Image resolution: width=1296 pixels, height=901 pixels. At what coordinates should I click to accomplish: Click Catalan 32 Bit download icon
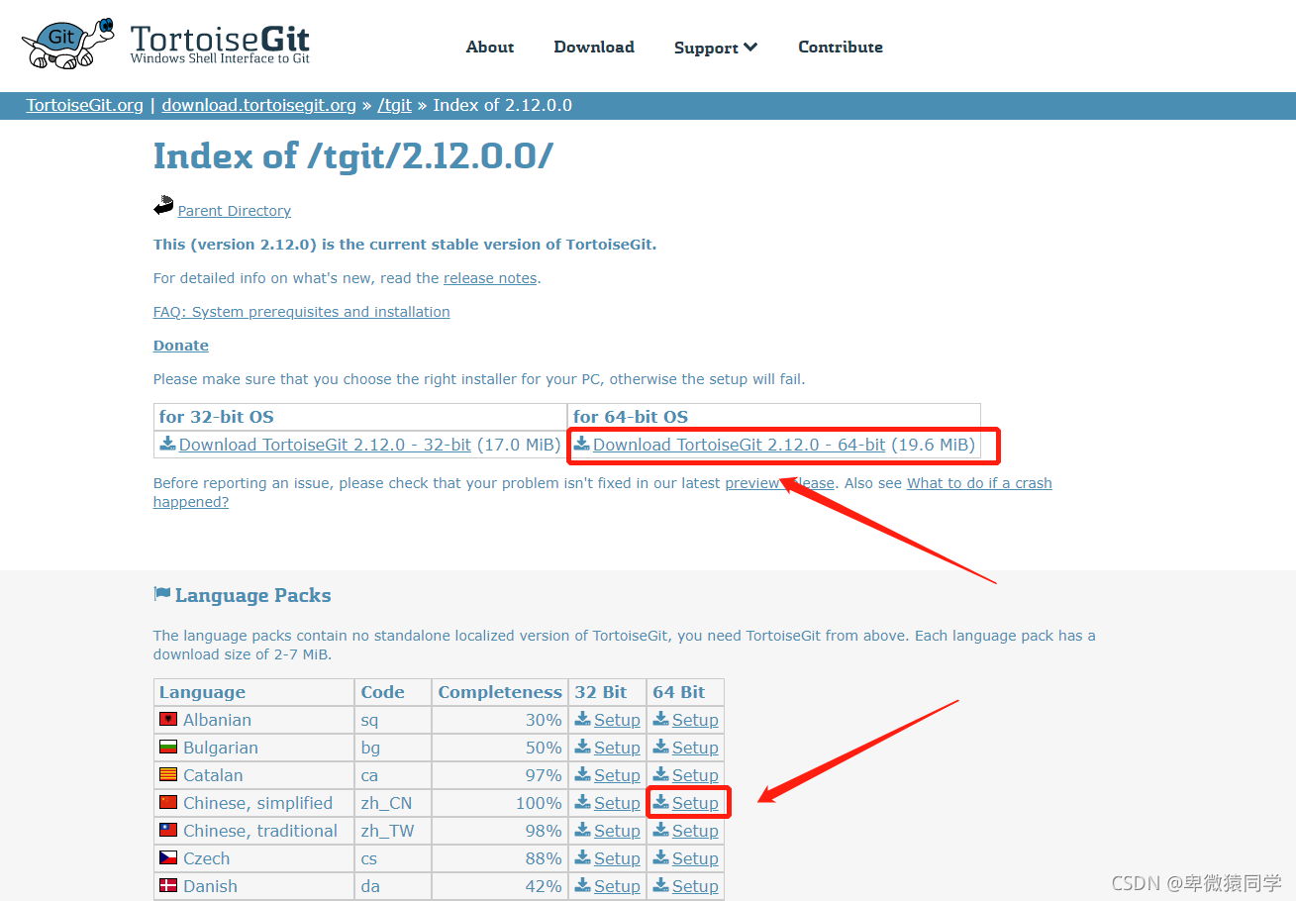pyautogui.click(x=583, y=774)
